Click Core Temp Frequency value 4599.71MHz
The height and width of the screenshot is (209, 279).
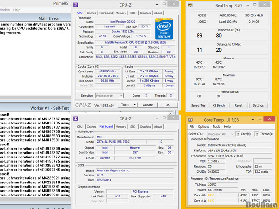tap(239, 156)
